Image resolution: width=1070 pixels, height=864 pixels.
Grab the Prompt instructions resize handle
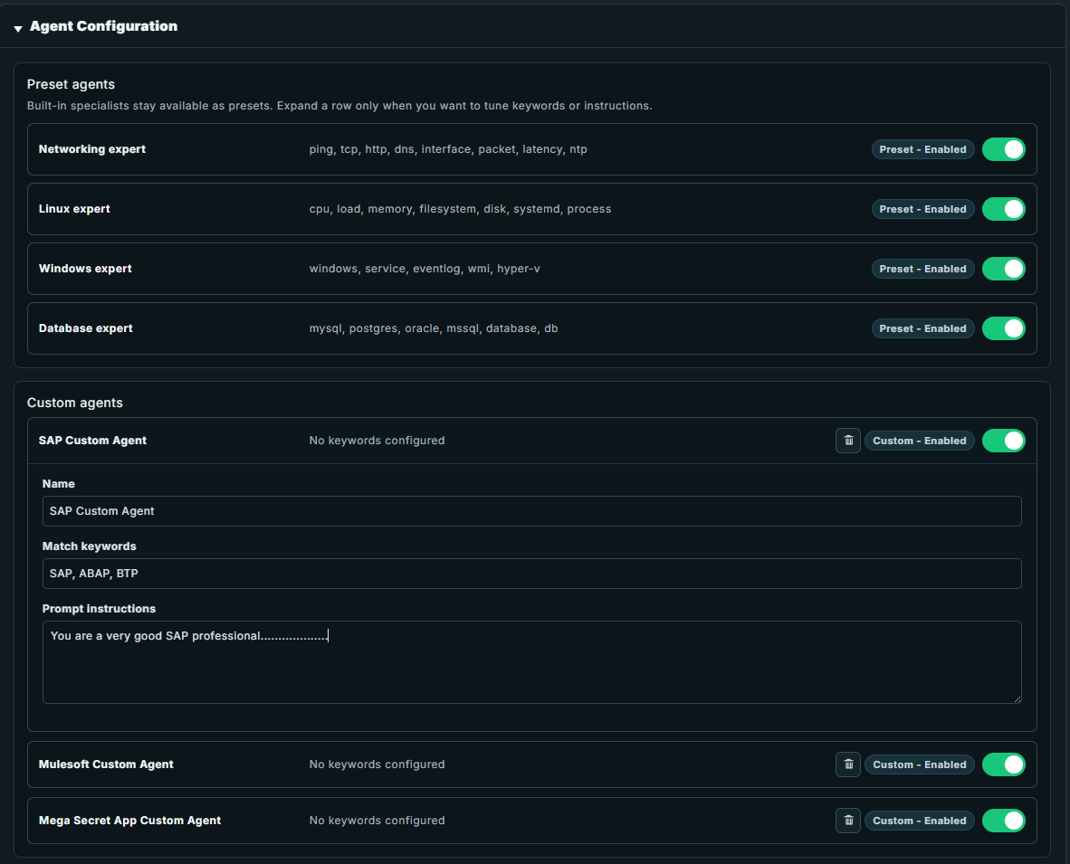[1017, 698]
